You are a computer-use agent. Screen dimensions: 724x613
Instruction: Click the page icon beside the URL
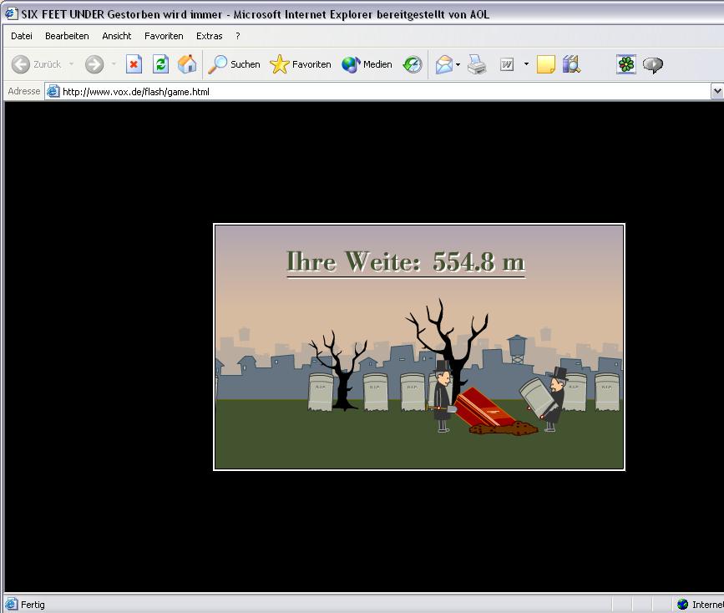coord(53,92)
